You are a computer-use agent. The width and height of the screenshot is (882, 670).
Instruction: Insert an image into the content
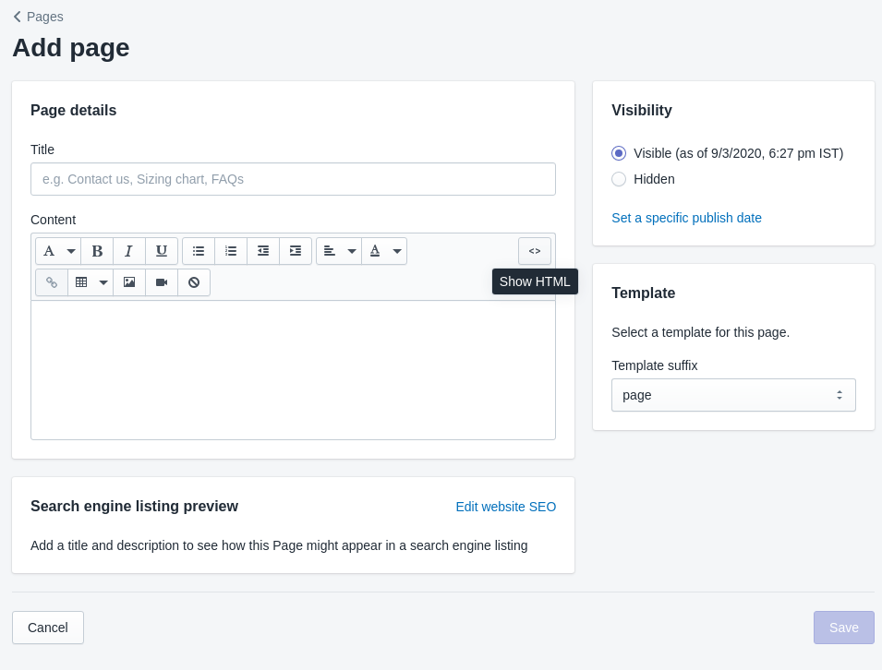click(x=128, y=281)
